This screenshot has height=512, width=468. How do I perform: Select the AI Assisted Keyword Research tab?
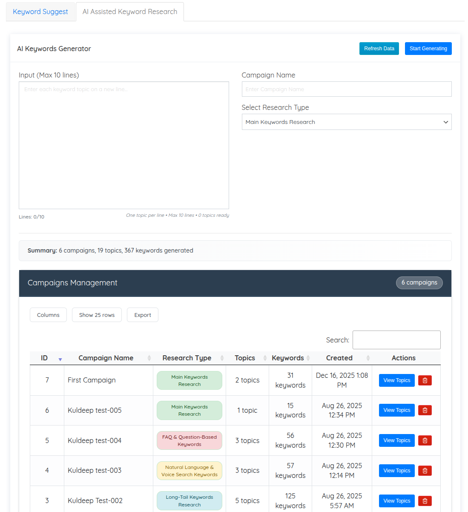130,12
